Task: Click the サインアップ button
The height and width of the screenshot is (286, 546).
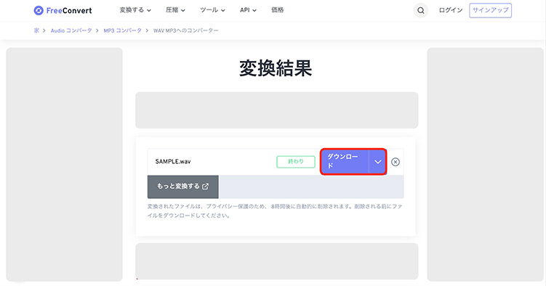Action: pos(490,10)
